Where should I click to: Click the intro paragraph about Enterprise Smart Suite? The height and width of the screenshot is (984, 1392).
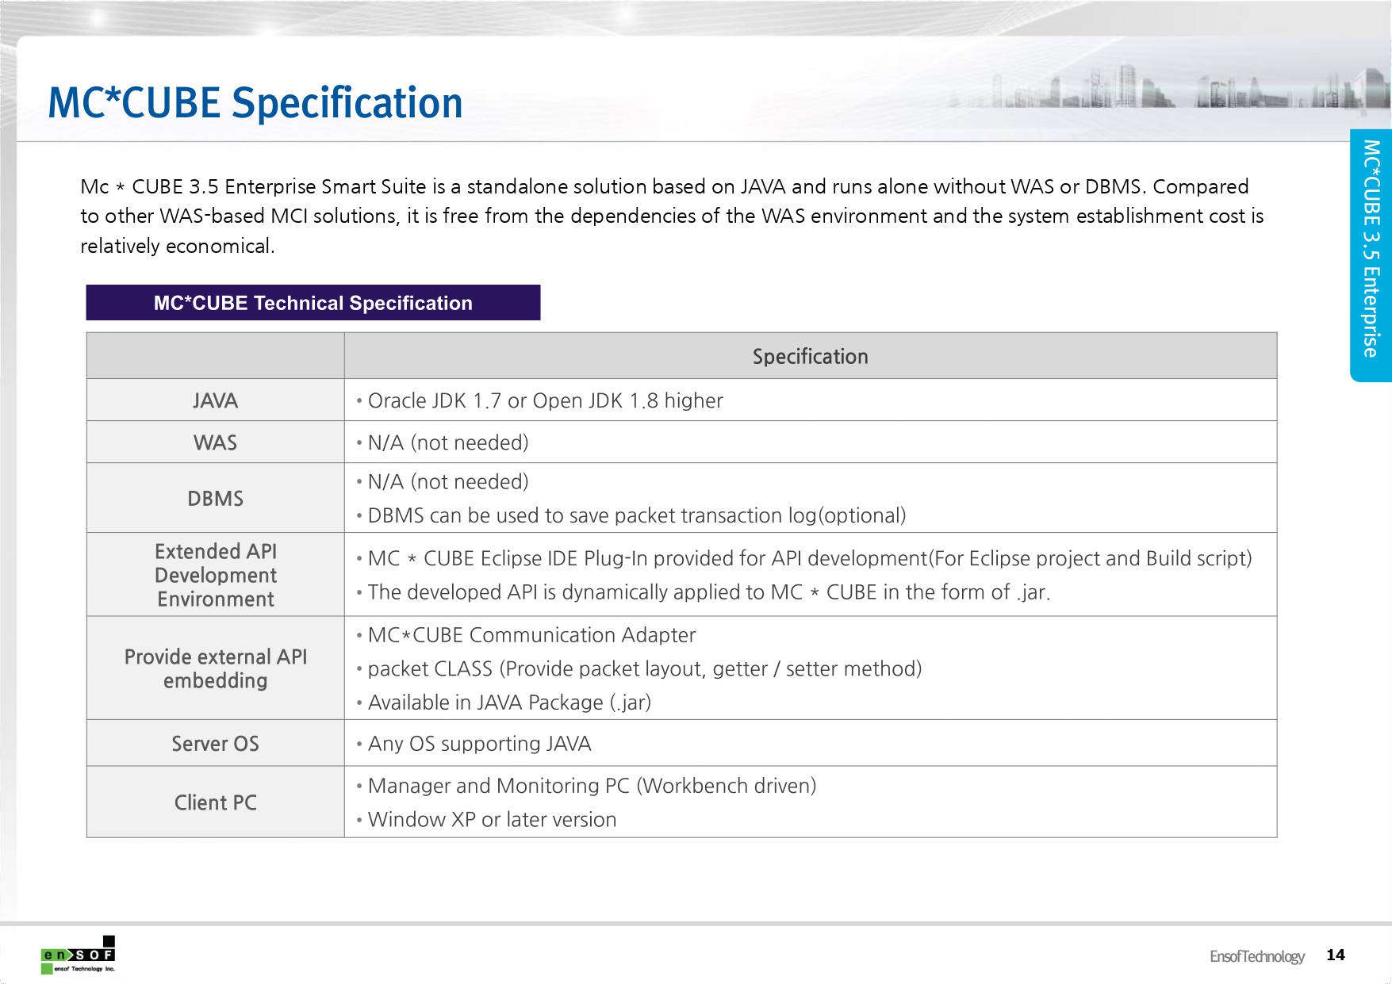point(671,216)
